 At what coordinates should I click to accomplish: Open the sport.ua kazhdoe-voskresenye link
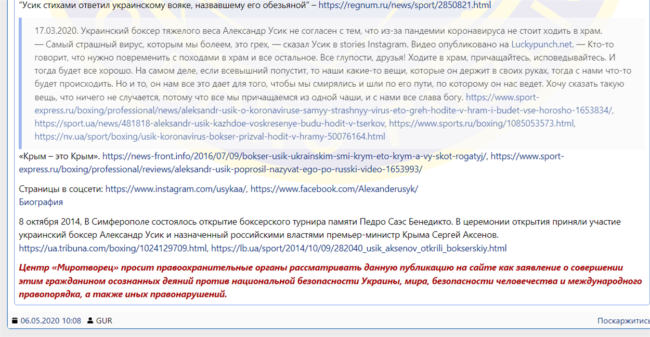coord(210,124)
